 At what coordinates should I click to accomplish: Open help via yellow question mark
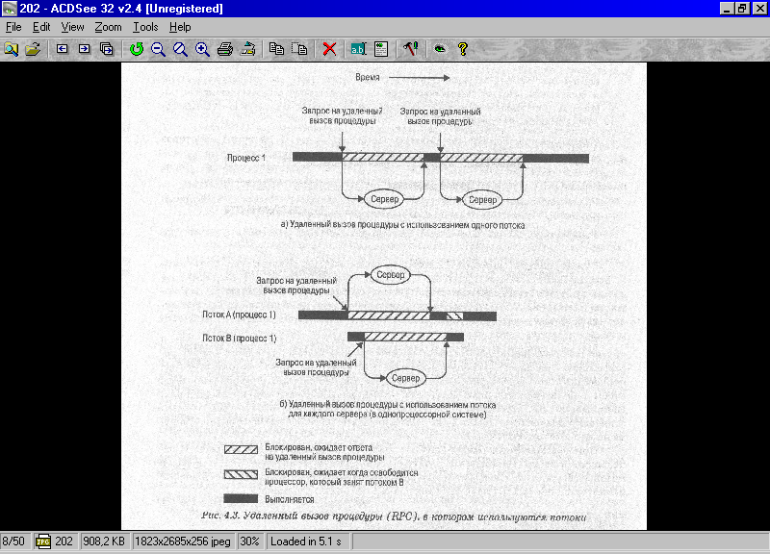click(463, 49)
